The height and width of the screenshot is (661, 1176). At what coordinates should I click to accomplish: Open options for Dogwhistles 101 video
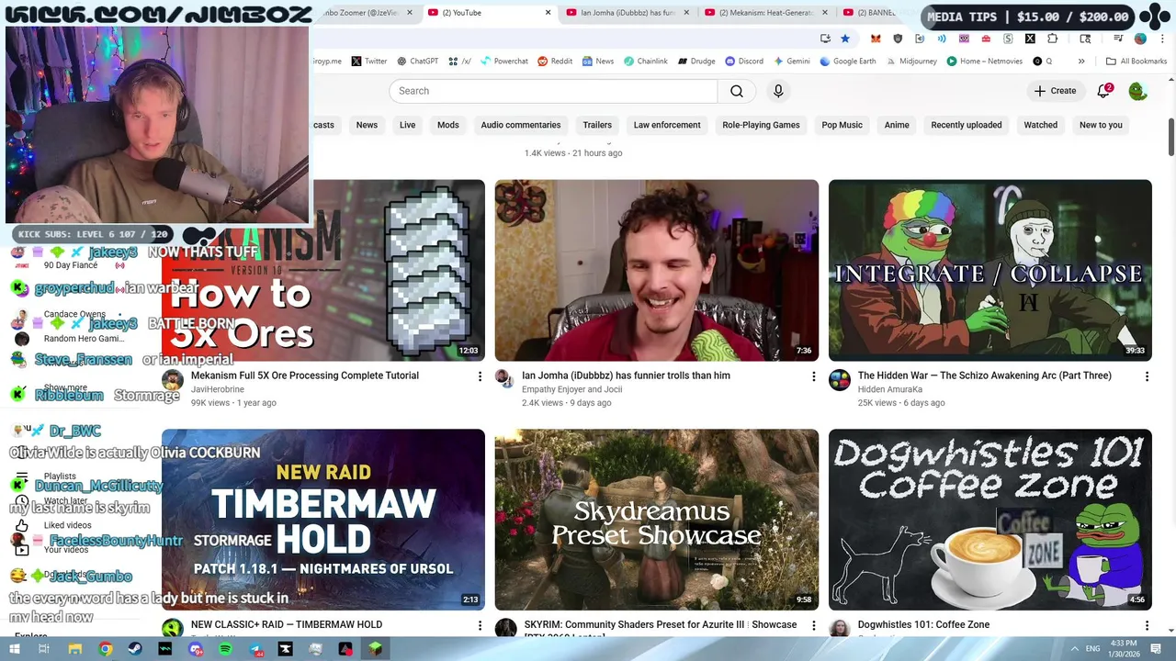coord(1147,625)
